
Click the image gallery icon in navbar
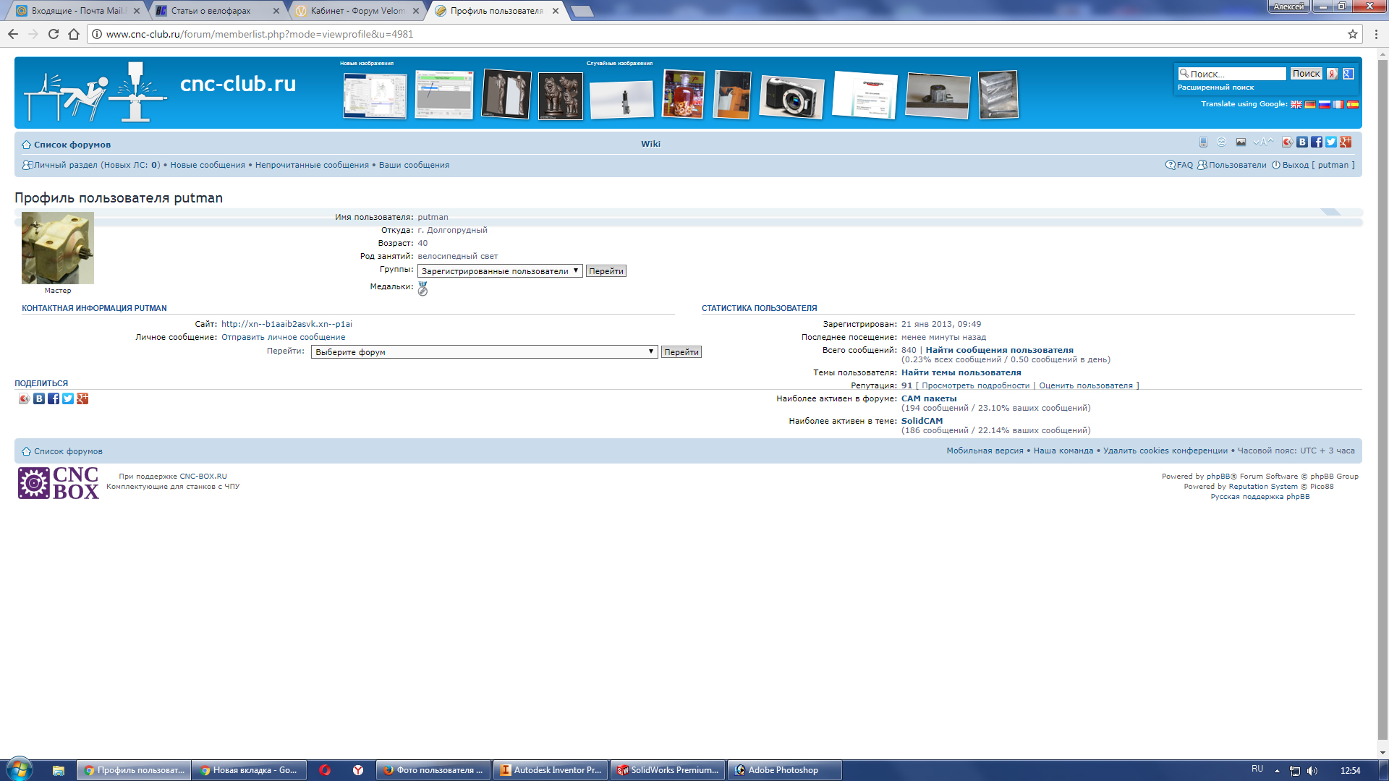pyautogui.click(x=1241, y=142)
